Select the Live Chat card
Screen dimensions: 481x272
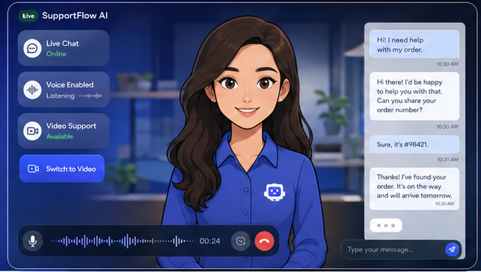coord(64,48)
